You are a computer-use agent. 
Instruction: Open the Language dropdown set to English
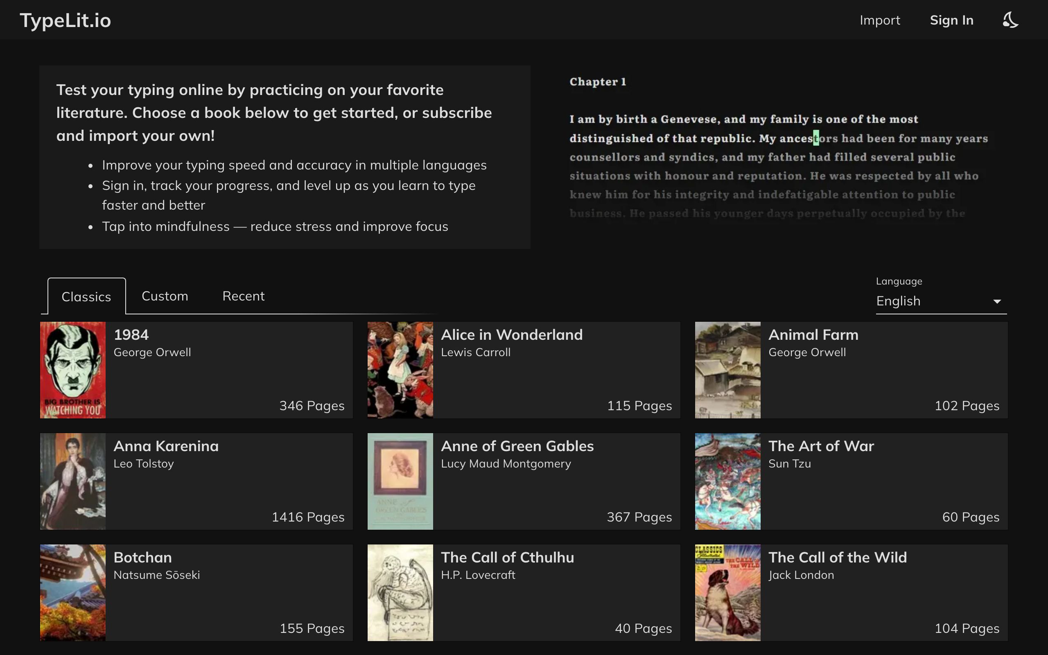pyautogui.click(x=941, y=301)
